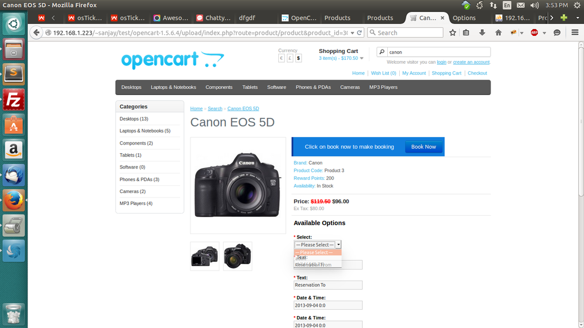
Task: Bookmark this page with the star icon
Action: pos(453,32)
